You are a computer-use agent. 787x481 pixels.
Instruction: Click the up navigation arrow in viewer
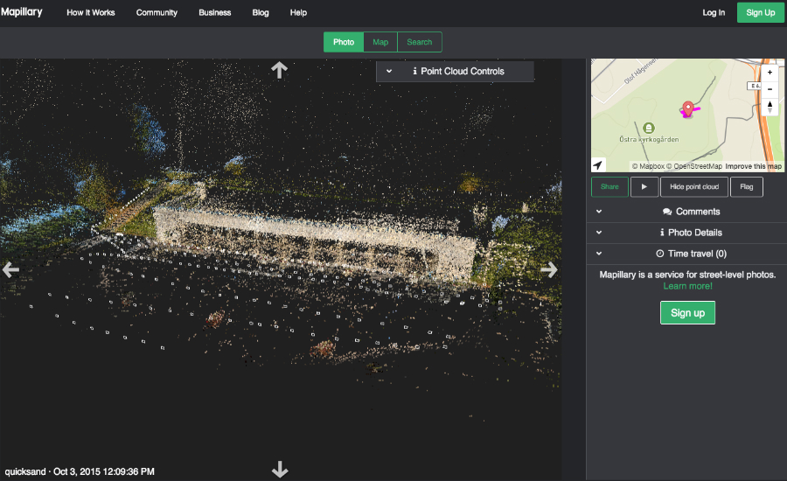[x=280, y=70]
